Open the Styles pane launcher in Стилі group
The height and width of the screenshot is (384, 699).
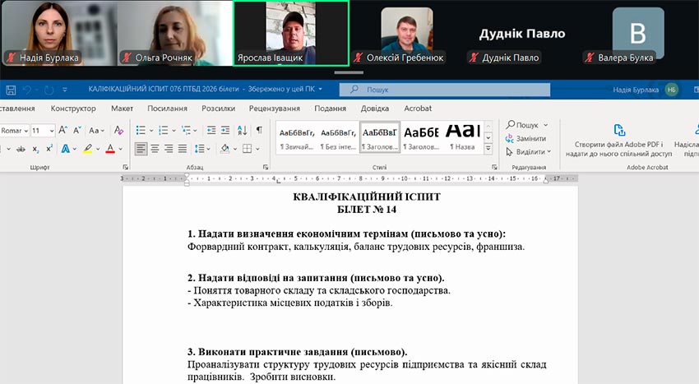pyautogui.click(x=494, y=167)
